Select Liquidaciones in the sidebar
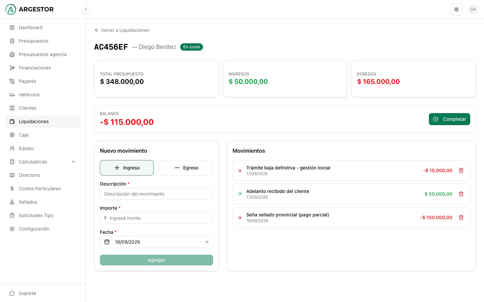The height and width of the screenshot is (302, 484). (x=43, y=121)
